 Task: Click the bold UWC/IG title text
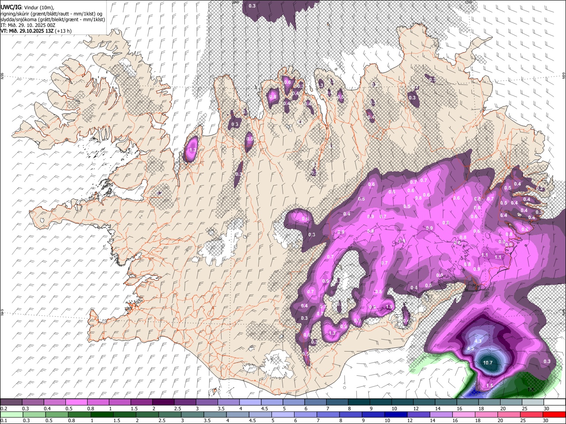[11, 7]
